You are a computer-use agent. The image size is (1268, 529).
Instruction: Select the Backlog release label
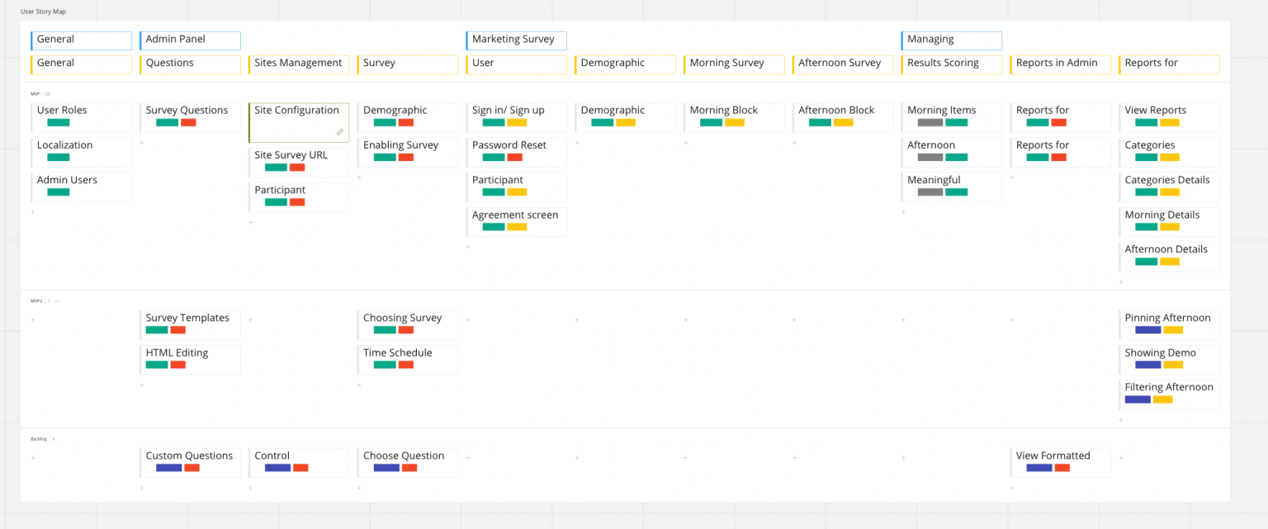tap(39, 438)
